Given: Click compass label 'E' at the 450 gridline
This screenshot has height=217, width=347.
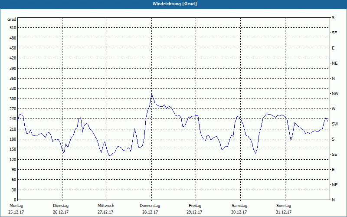Looking at the screenshot, I should 333,48.
